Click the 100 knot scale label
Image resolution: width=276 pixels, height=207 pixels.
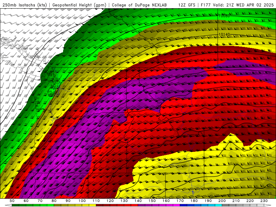(82, 201)
